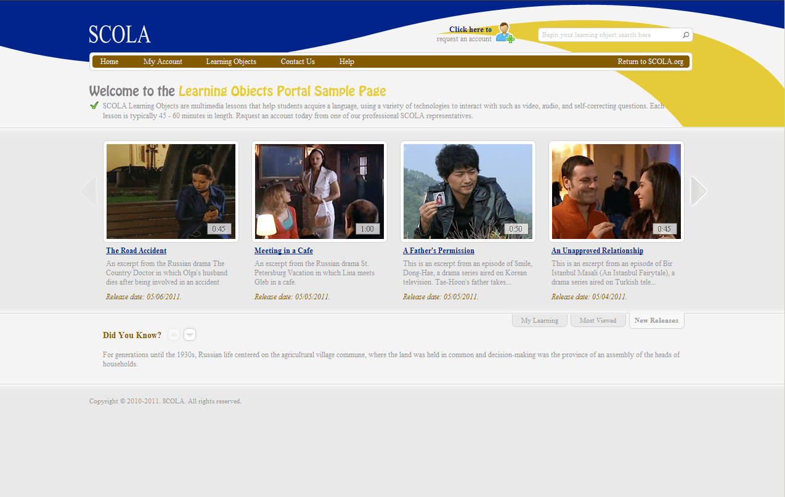Click the 0:45 duration on The Road Accident

pyautogui.click(x=219, y=228)
